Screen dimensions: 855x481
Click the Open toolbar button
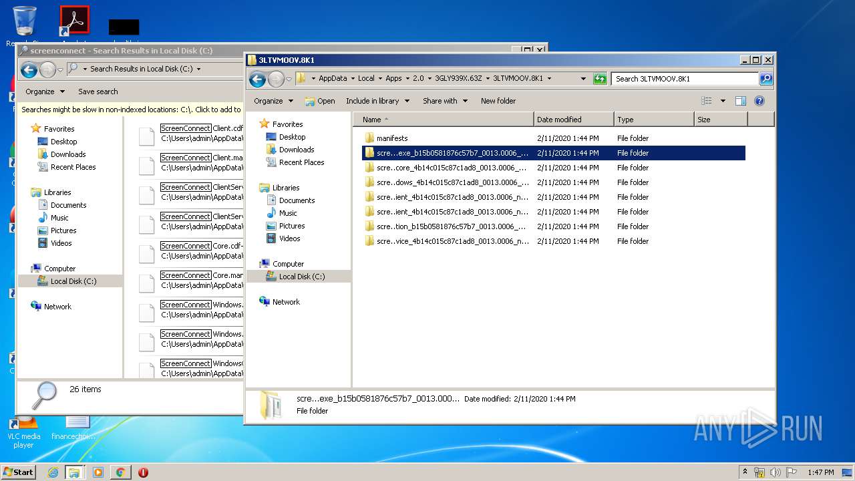point(320,101)
